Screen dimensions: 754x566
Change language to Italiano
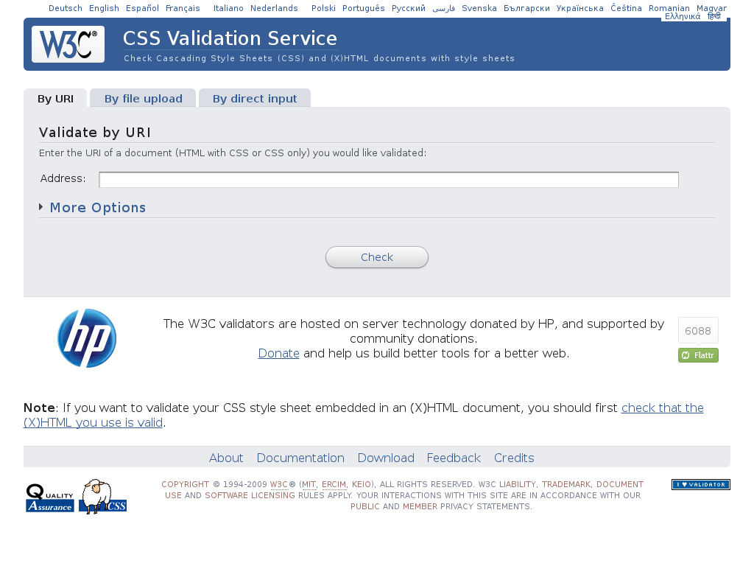(x=228, y=8)
